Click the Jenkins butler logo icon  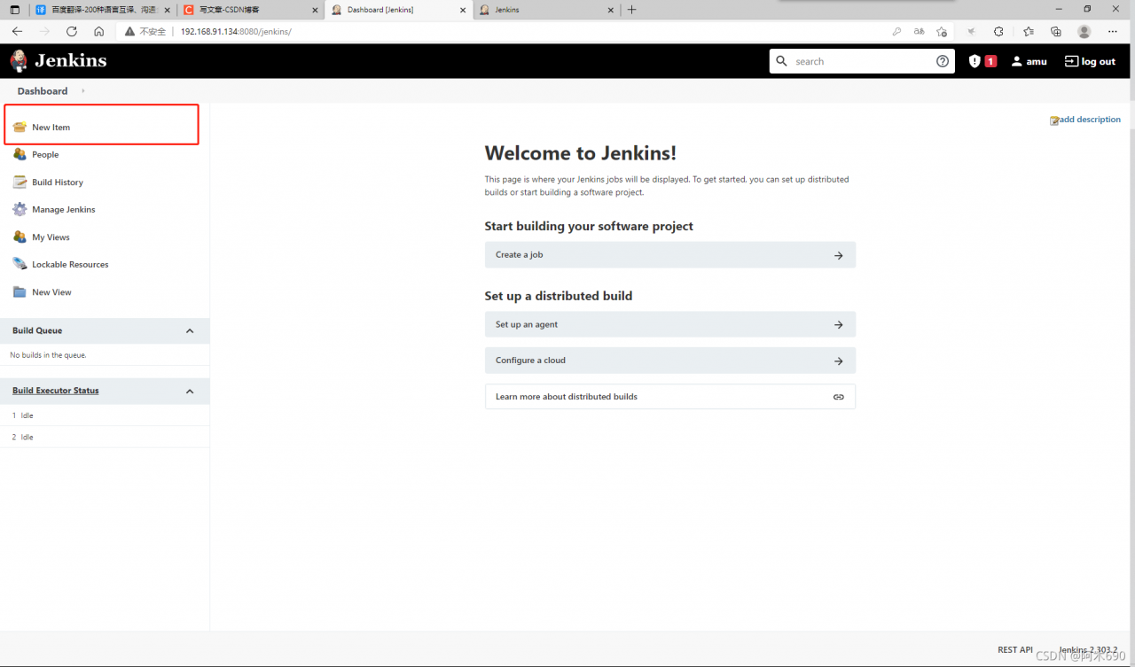tap(19, 61)
